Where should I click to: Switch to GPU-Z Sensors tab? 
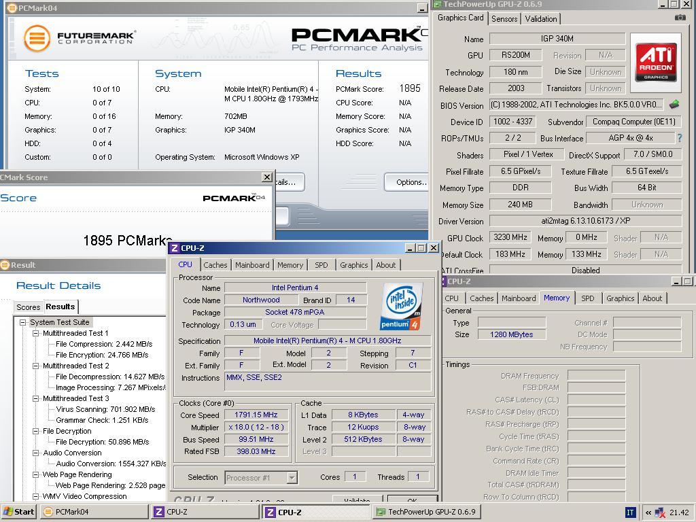click(504, 19)
